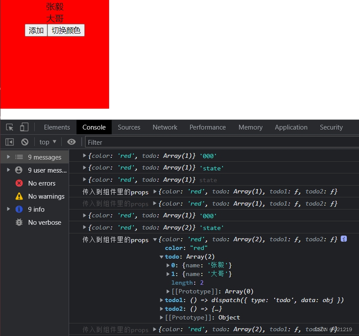Click the red errors icon in sidebar

20,183
